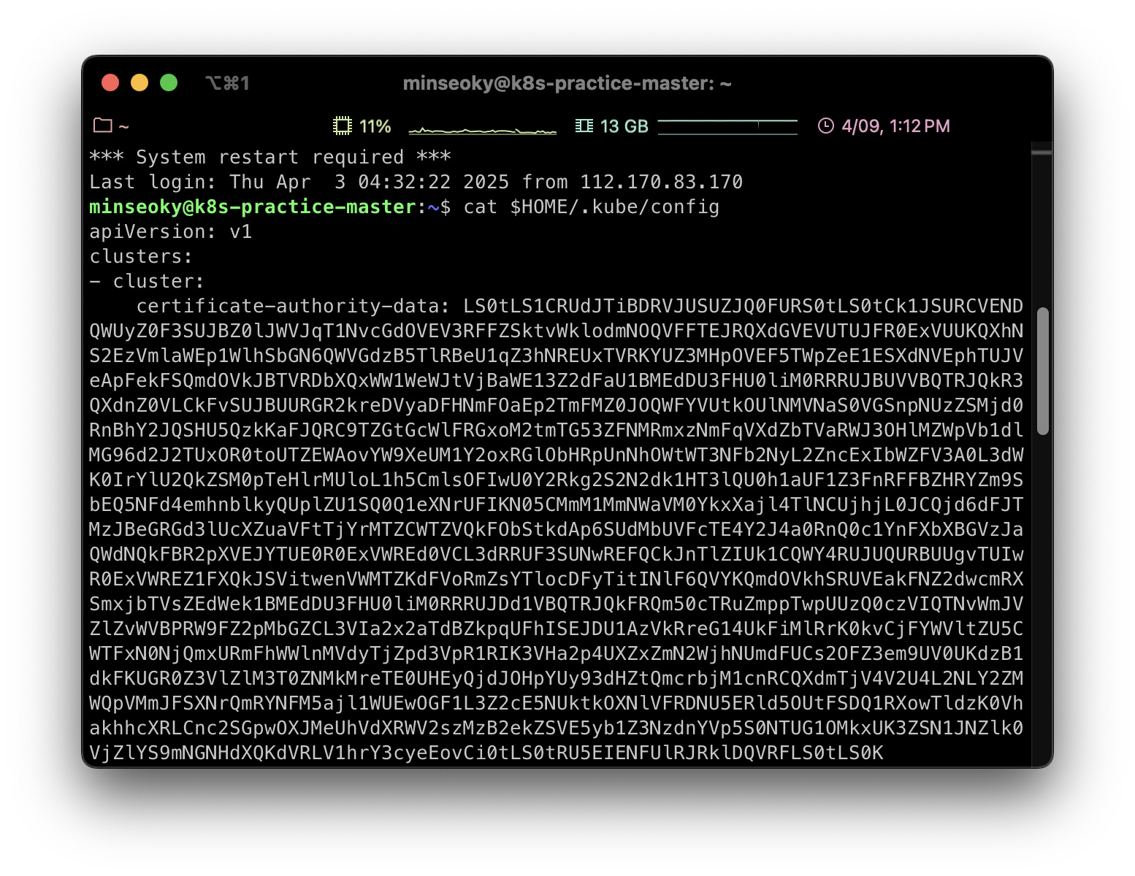Click the red close window button
The image size is (1135, 876).
pos(110,82)
